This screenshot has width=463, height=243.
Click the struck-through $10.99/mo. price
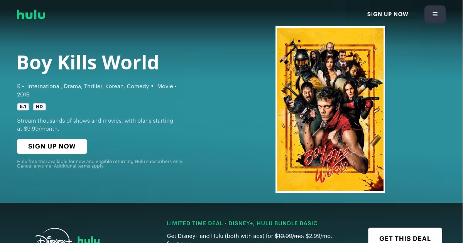click(x=289, y=236)
